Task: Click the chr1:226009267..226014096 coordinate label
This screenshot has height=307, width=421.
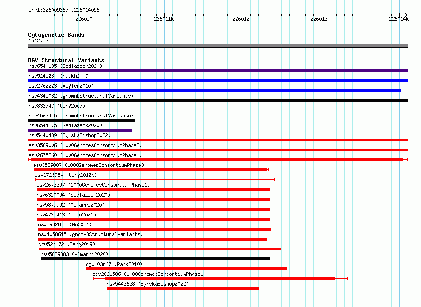Action: click(x=64, y=10)
